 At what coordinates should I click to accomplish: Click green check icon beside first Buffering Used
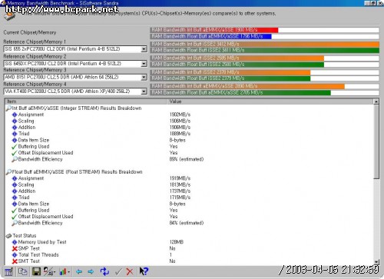(x=15, y=147)
